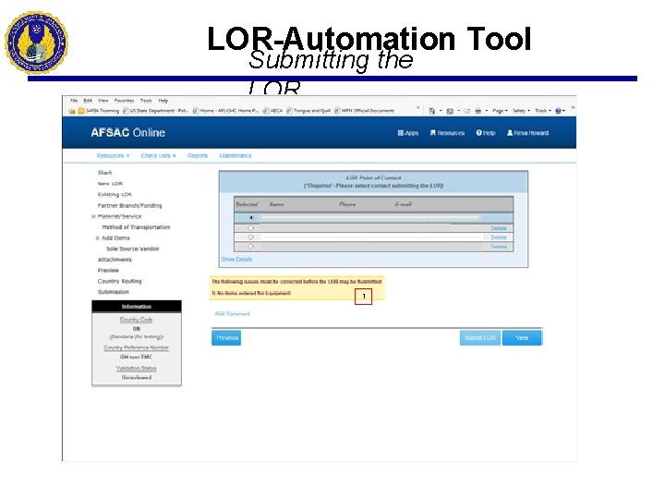This screenshot has height=499, width=665.
Task: Open the WPN Official Documents favorite
Action: pos(364,111)
